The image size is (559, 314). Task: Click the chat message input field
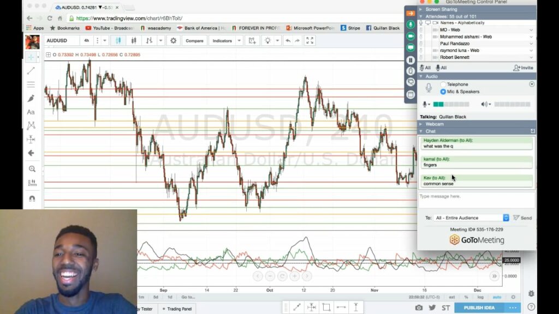[x=477, y=200]
